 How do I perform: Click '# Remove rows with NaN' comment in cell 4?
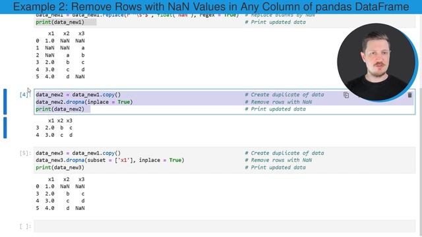pos(278,102)
